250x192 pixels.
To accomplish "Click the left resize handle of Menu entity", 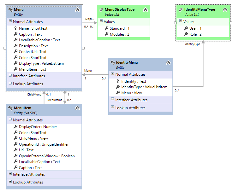I will pyautogui.click(x=5, y=48).
